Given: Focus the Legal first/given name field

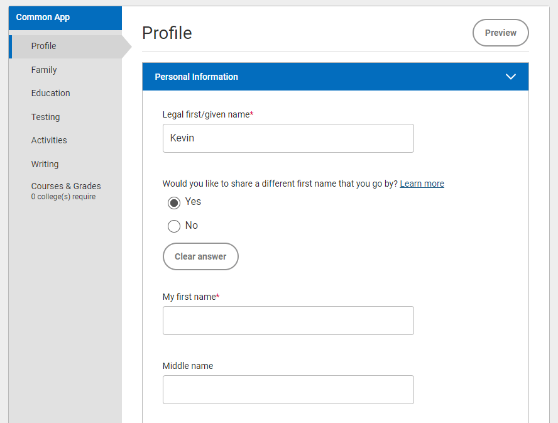Looking at the screenshot, I should pyautogui.click(x=288, y=138).
